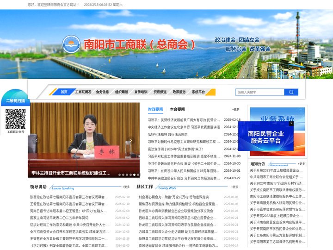Open the 组织建设 navigation item
The height and width of the screenshot is (250, 333).
pos(122,92)
